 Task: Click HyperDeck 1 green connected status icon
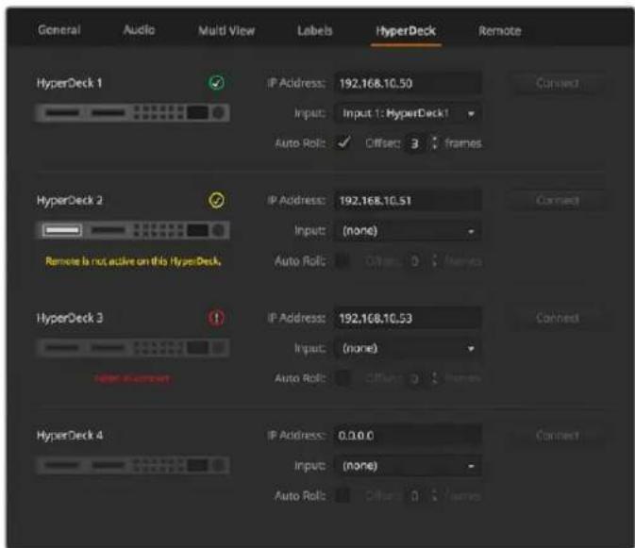click(x=216, y=83)
